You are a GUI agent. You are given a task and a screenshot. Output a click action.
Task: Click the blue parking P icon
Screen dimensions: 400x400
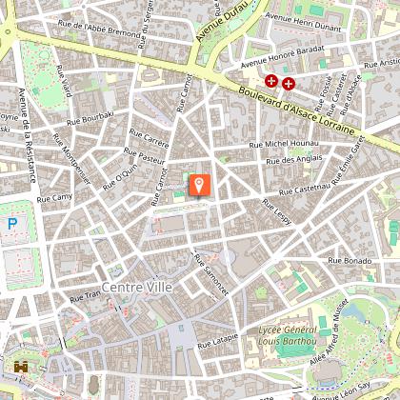(x=12, y=224)
